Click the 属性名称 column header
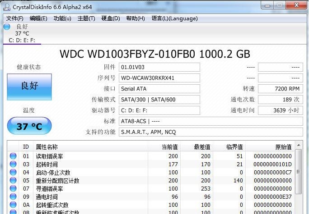The height and width of the screenshot is (214, 309). [x=90, y=147]
